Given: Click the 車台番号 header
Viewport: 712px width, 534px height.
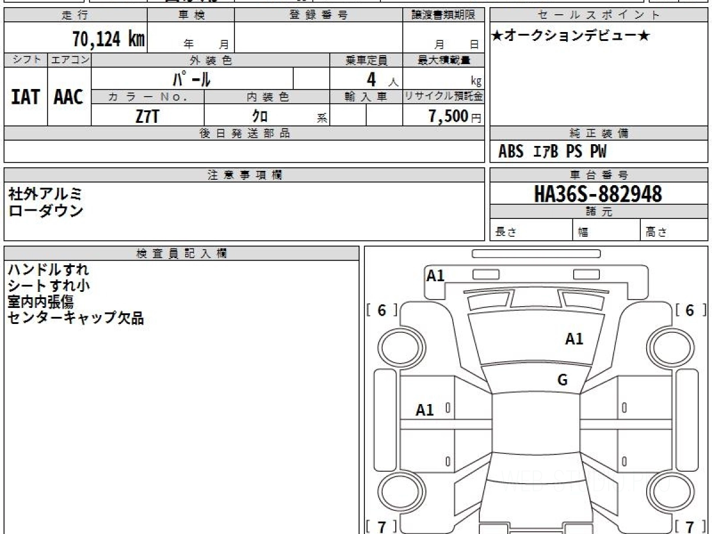Looking at the screenshot, I should coord(599,175).
